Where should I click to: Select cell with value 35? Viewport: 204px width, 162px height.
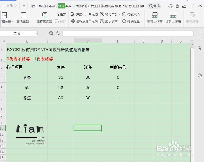pos(61,77)
